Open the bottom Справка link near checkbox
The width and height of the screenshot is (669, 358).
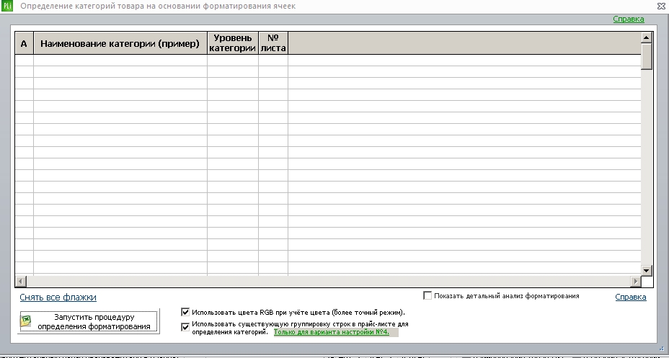click(x=631, y=297)
